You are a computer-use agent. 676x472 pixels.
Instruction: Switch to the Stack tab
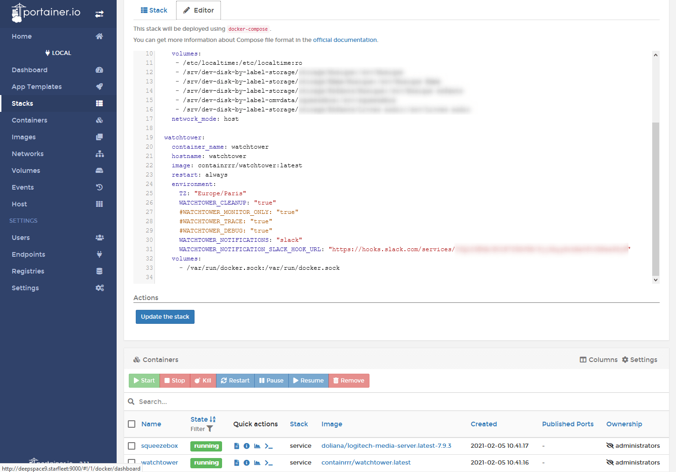point(154,10)
